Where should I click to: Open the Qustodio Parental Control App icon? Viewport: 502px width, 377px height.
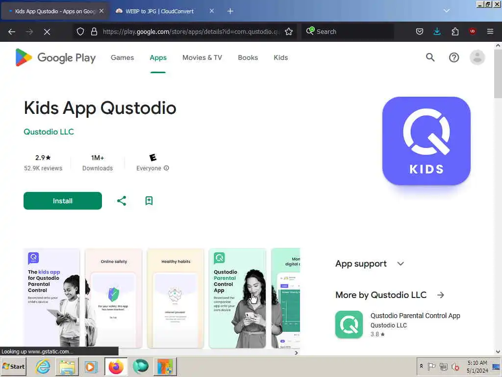(349, 324)
